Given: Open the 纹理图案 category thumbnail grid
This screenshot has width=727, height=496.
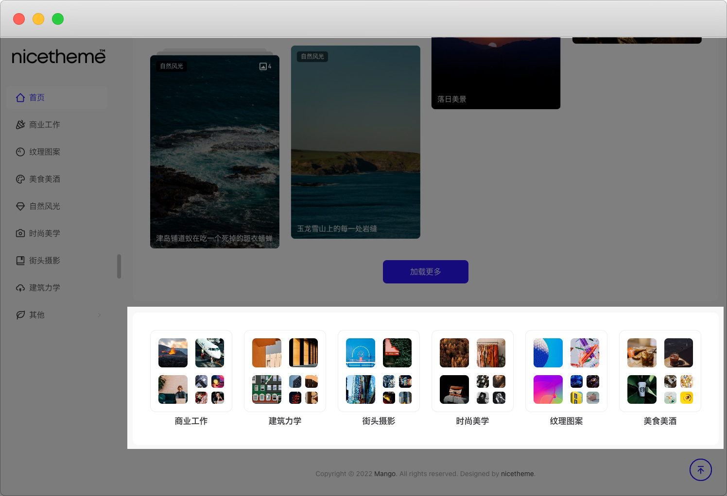Looking at the screenshot, I should pos(566,371).
